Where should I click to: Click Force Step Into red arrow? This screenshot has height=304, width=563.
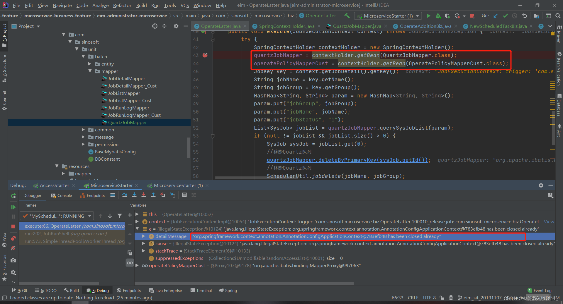click(x=144, y=195)
